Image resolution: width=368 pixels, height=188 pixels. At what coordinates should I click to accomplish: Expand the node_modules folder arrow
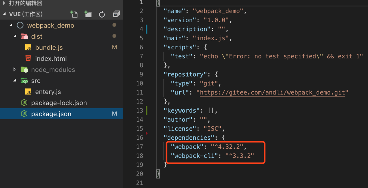point(15,69)
